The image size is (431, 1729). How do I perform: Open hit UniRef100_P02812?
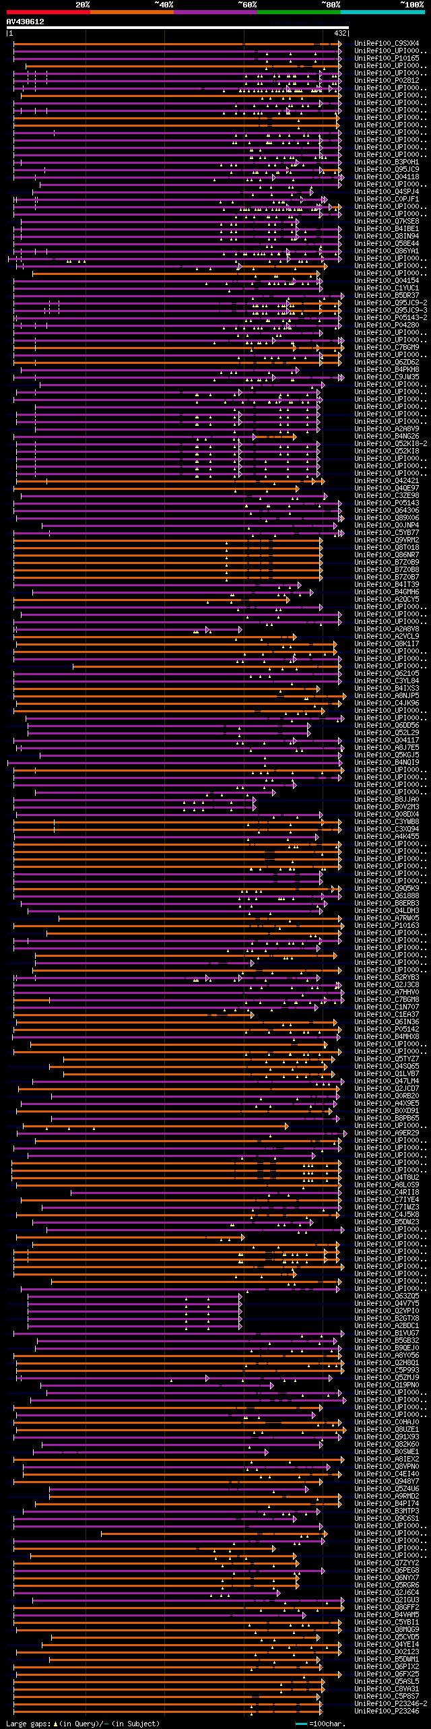(x=387, y=81)
